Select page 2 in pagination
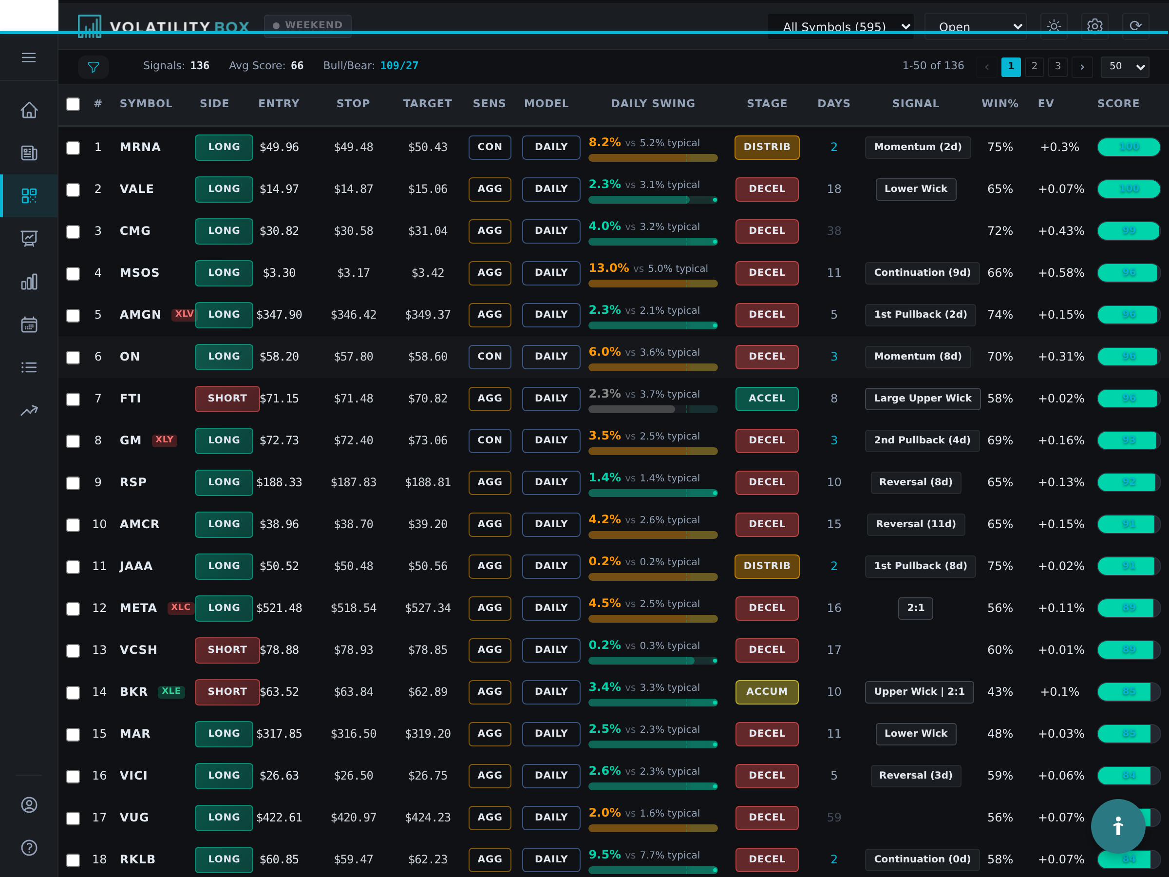1169x877 pixels. click(1034, 67)
